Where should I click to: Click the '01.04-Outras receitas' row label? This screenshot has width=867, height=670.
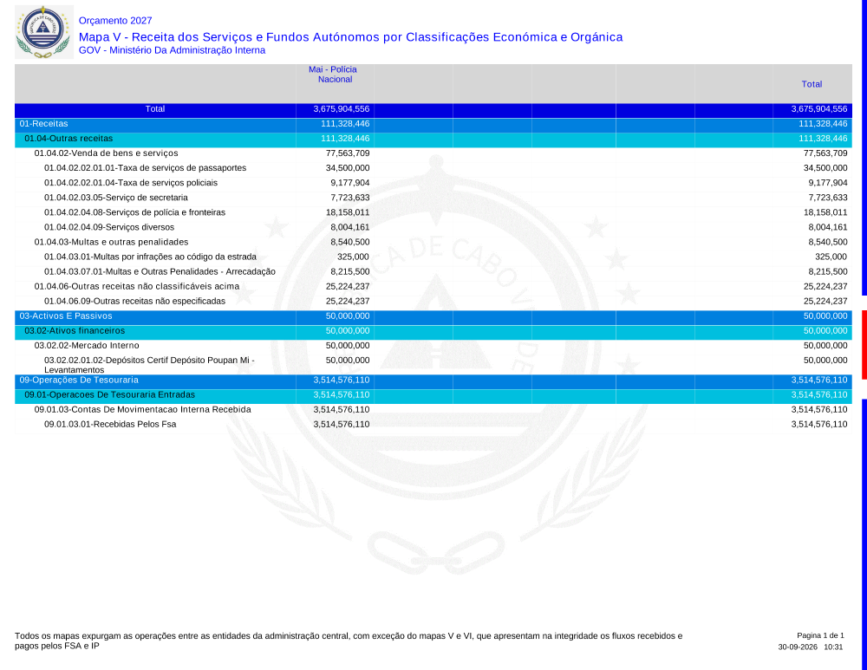click(68, 139)
